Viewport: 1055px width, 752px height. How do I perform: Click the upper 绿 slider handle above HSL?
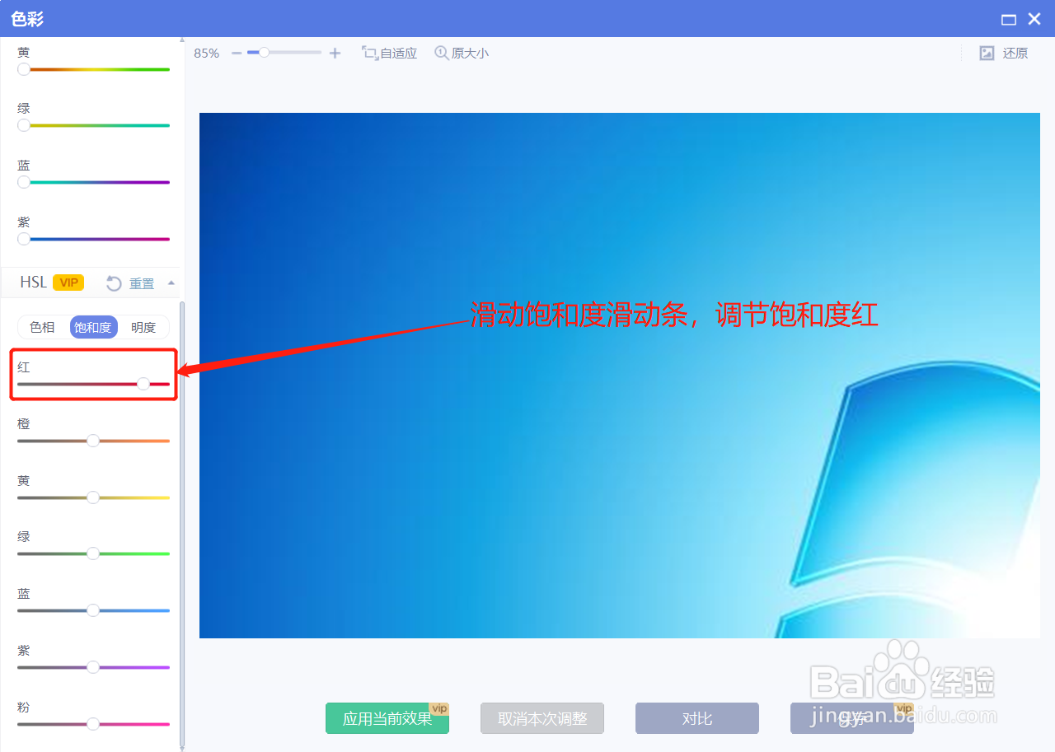tap(24, 125)
